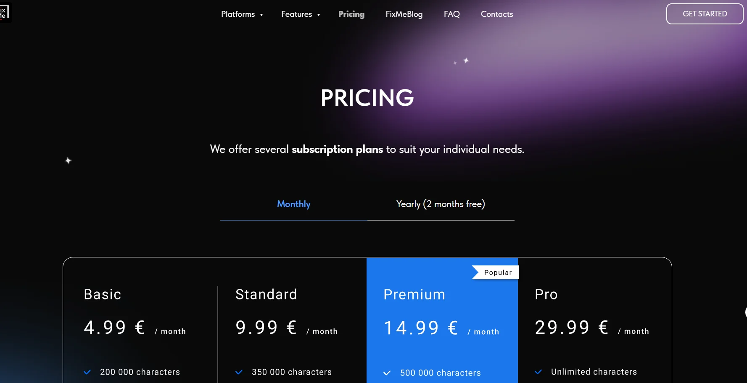Open the Contacts page

click(x=497, y=14)
